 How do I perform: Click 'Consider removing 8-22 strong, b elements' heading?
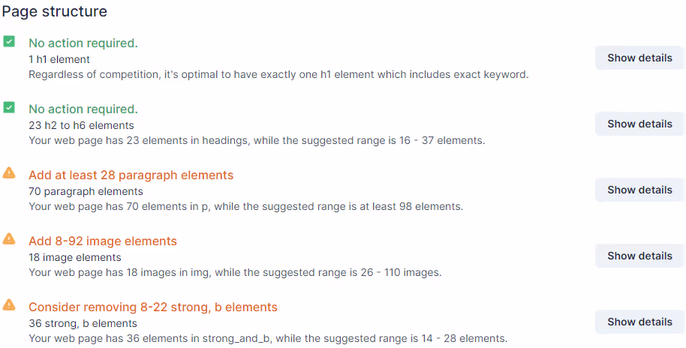tap(153, 307)
